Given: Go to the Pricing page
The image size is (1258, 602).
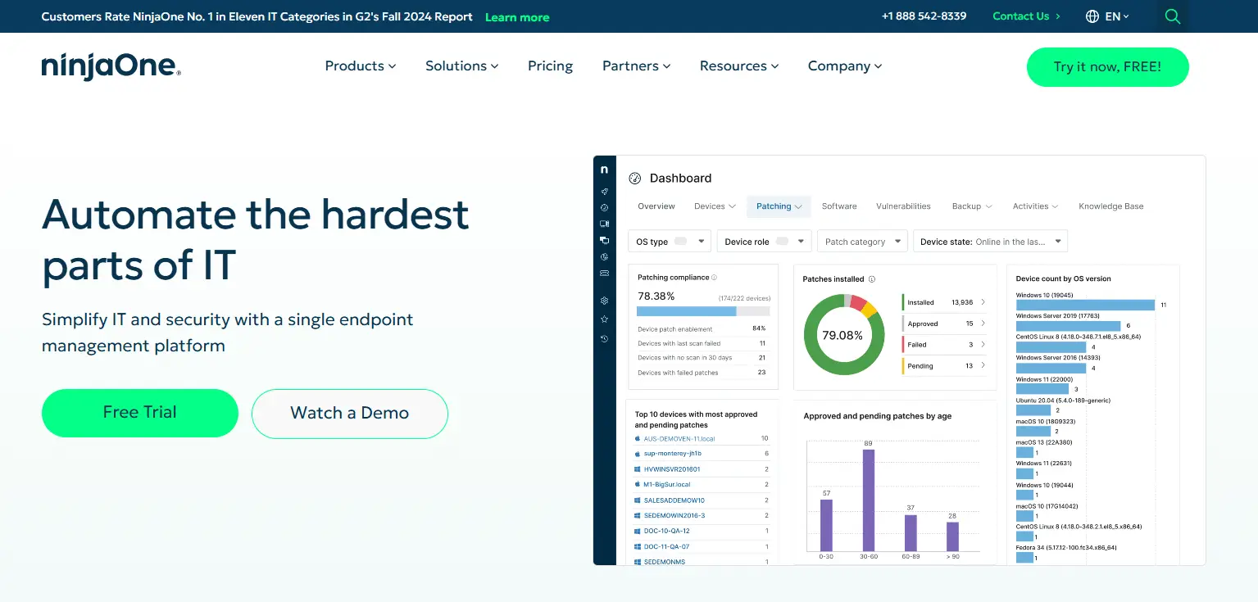Looking at the screenshot, I should [x=550, y=66].
